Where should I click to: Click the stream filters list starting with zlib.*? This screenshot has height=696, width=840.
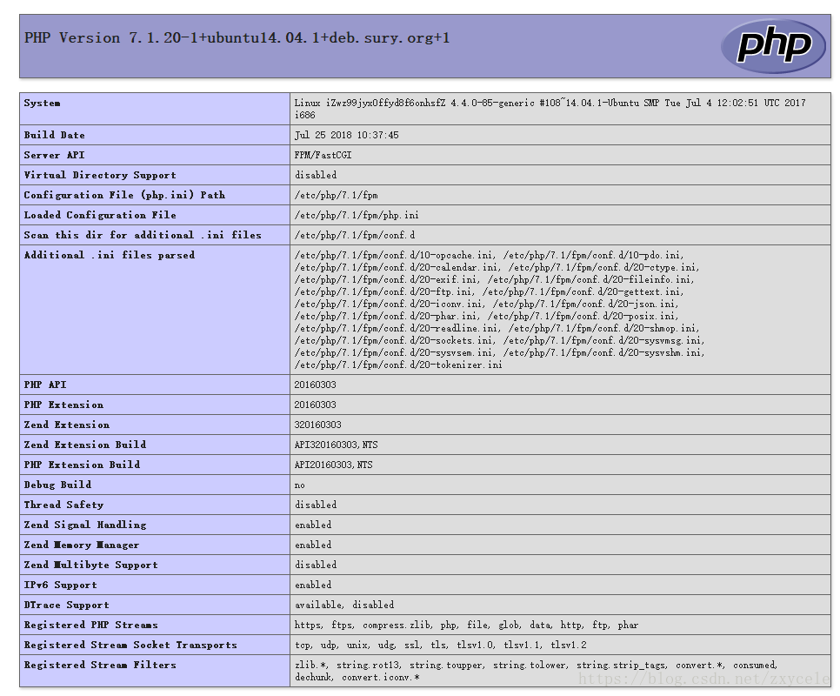(536, 671)
